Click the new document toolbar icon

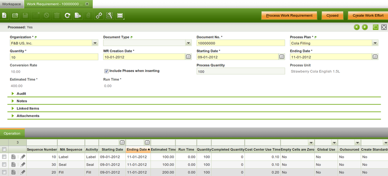pyautogui.click(x=4, y=15)
